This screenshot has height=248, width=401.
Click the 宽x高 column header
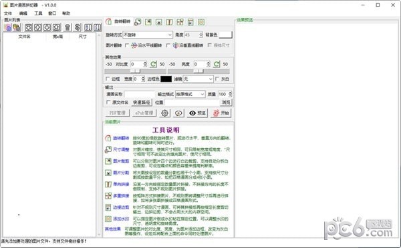coord(58,37)
